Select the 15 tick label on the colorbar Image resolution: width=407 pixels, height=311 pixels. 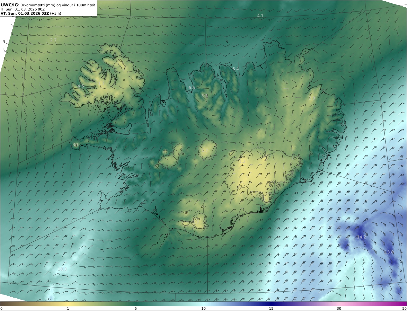[x=271, y=308]
